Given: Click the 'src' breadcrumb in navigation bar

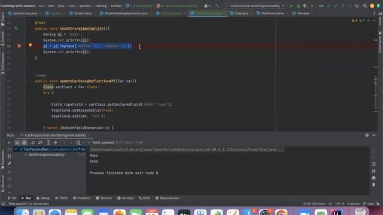Looking at the screenshot, I should [41, 6].
